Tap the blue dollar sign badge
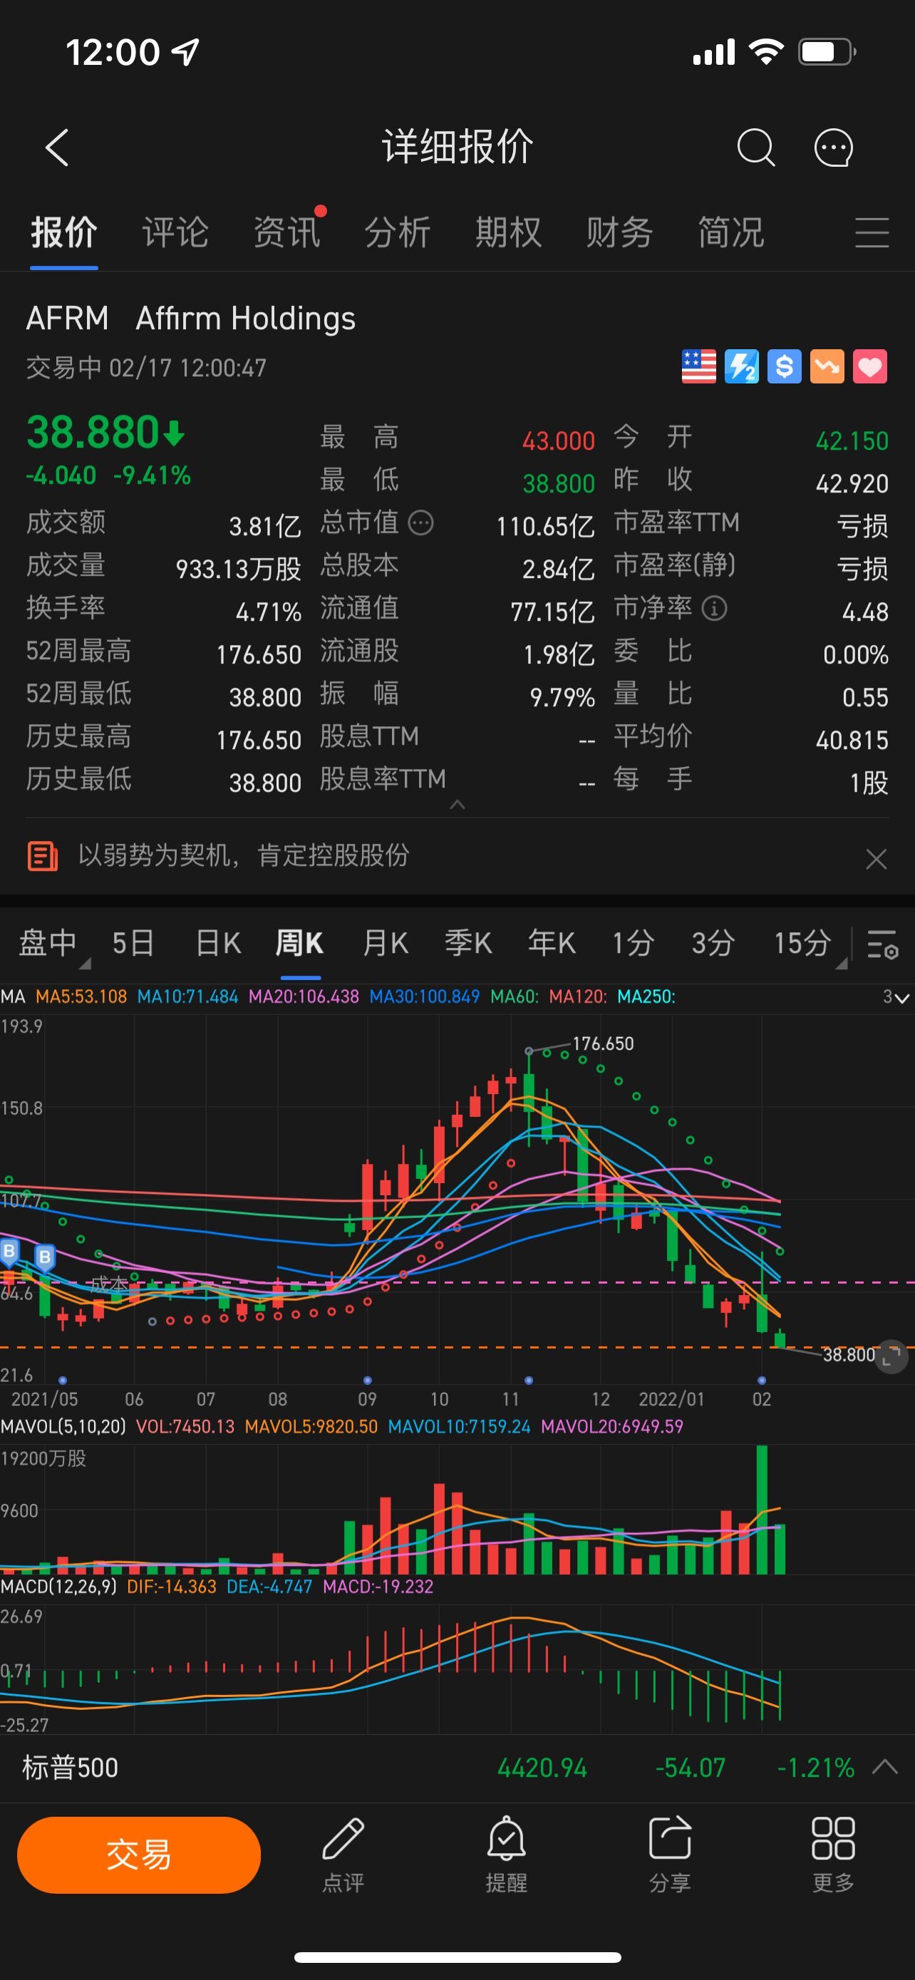This screenshot has height=1980, width=915. point(785,366)
